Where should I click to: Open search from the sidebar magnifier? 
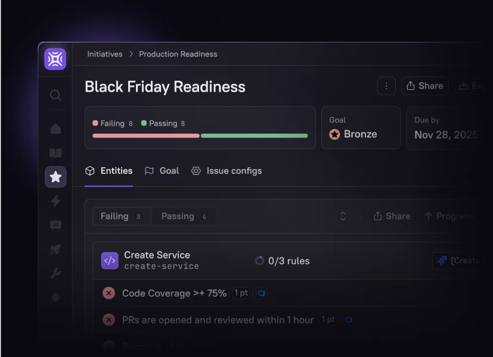click(x=55, y=95)
